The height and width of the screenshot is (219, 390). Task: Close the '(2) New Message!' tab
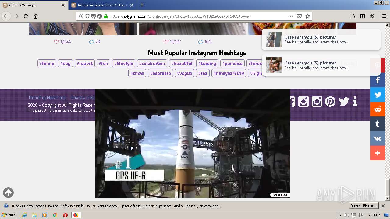[x=63, y=5]
